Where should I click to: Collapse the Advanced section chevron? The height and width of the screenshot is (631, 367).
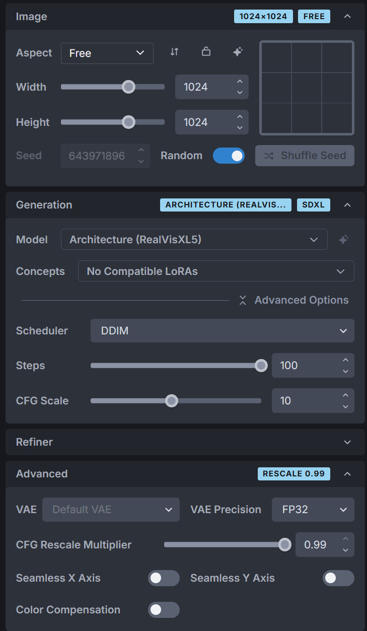point(347,474)
